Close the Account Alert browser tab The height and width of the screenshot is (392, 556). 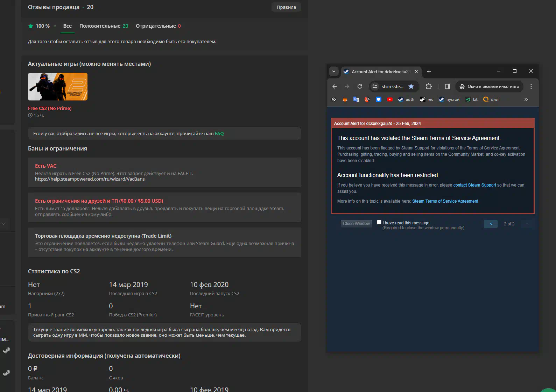[x=416, y=71]
